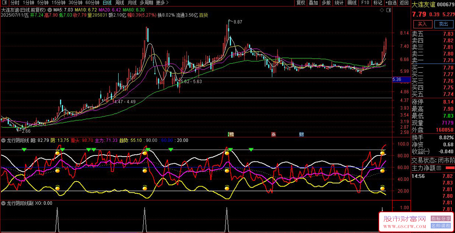Expand main chart indicator dropdown after 大连友谊
455x233 pixels.
click(x=50, y=10)
